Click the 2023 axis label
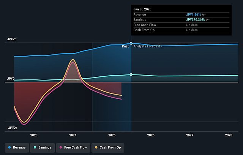Image resolution: width=243 pixels, height=155 pixels. (34, 135)
